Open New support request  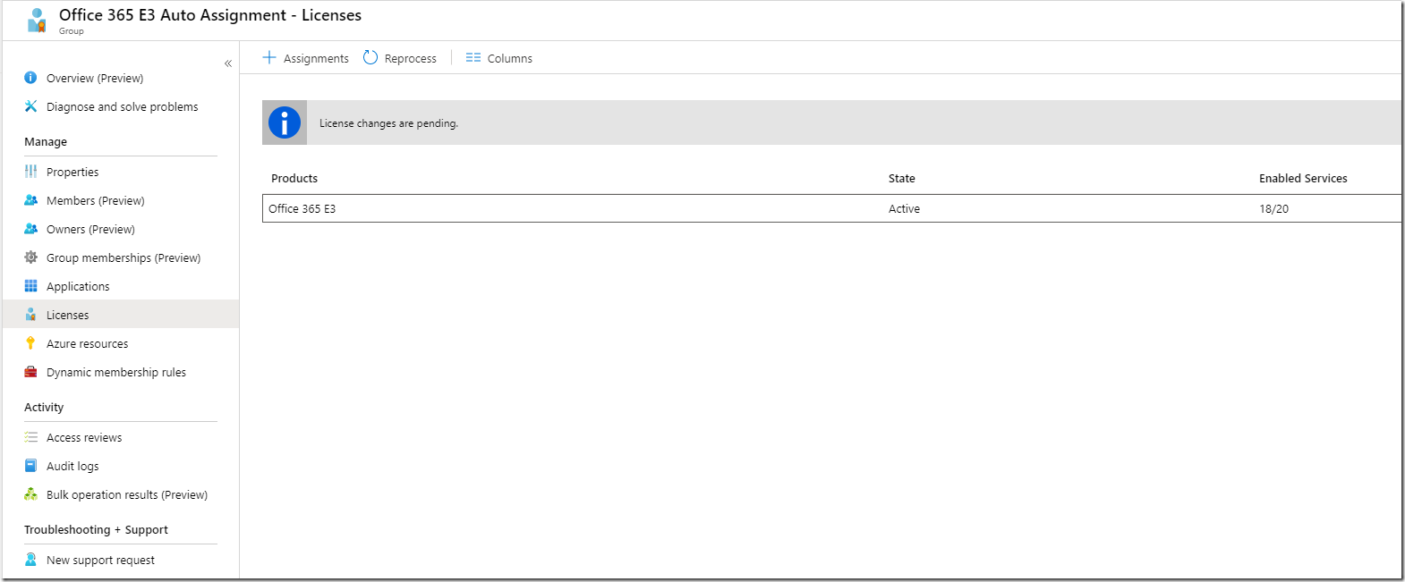click(100, 561)
